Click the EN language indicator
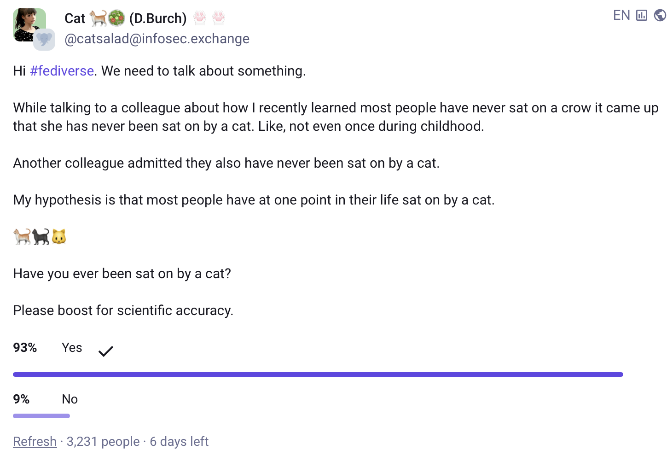Viewport: 667px width, 456px height. 621,16
